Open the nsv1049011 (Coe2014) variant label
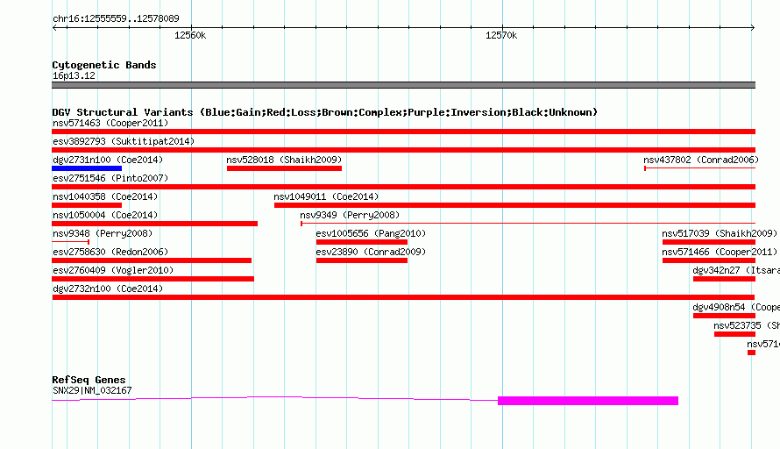The image size is (780, 449). (326, 196)
